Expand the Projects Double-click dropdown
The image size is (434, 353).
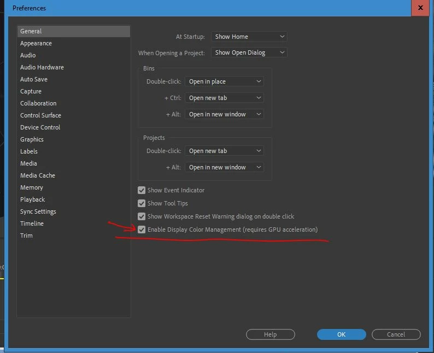(x=224, y=151)
